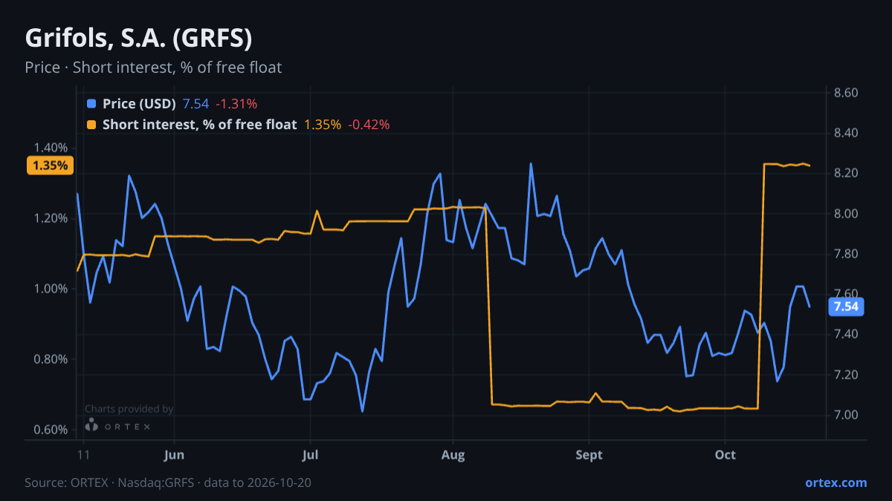892x501 pixels.
Task: Click the Sept x-axis label
Action: (x=589, y=454)
